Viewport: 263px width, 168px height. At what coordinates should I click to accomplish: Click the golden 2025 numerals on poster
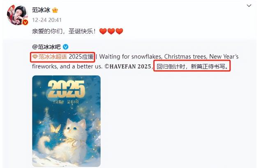(x=66, y=89)
